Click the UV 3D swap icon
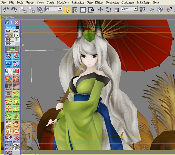This screenshot has height=155, width=175. pos(16,64)
